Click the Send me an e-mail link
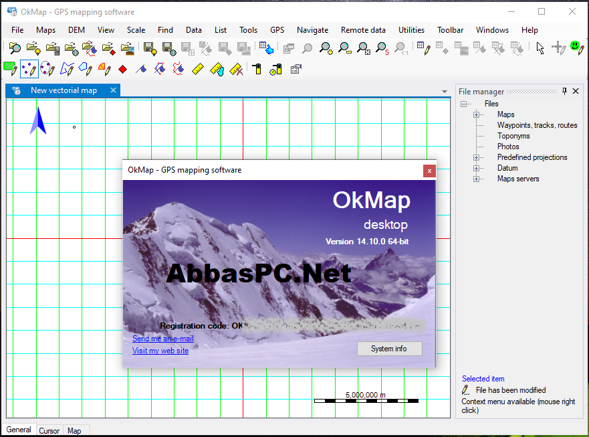Screen dimensions: 589x437 [x=163, y=339]
